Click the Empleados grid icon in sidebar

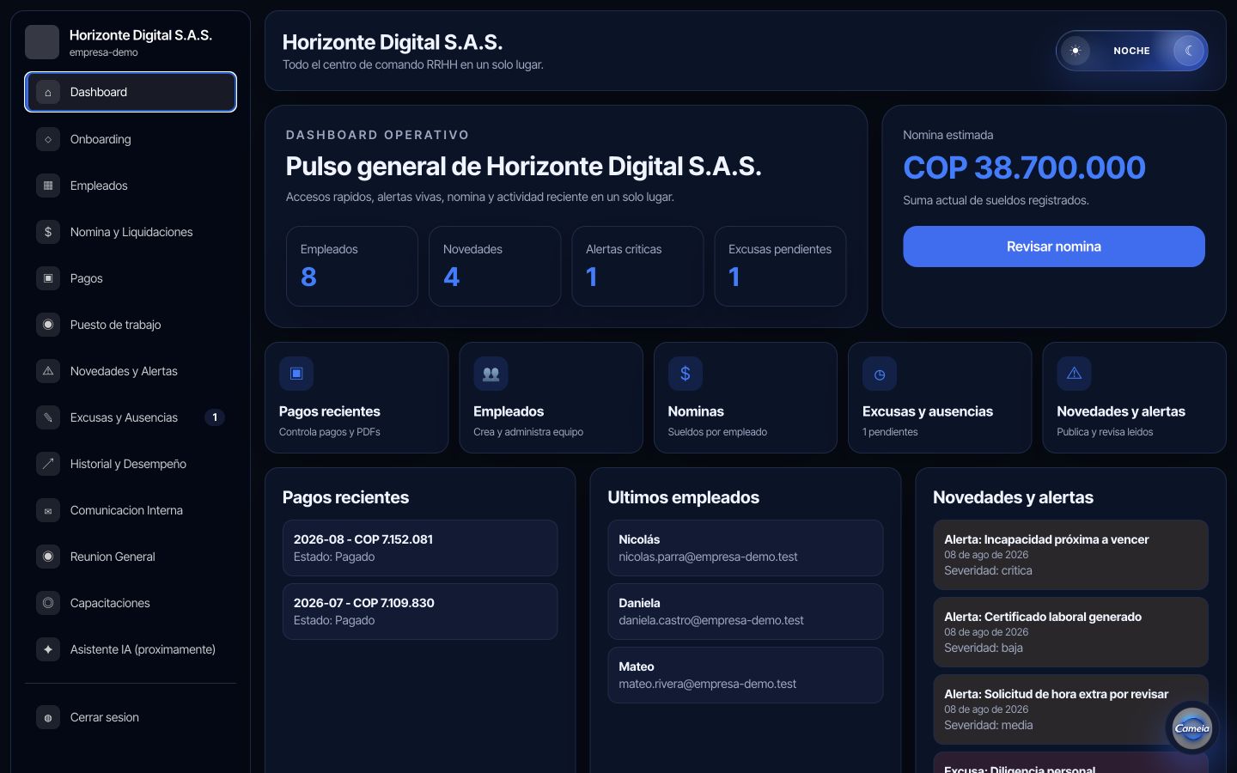48,186
